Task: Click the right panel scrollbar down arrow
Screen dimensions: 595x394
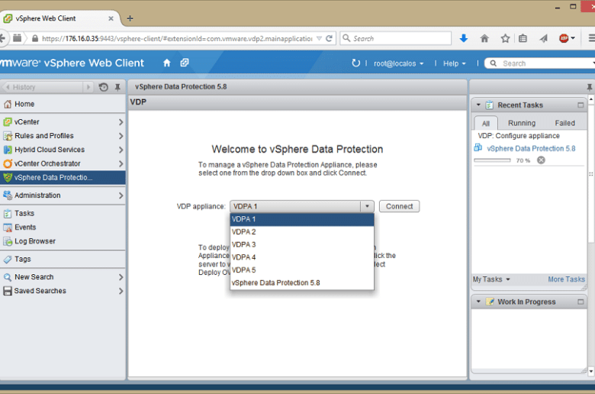Action: pos(591,371)
